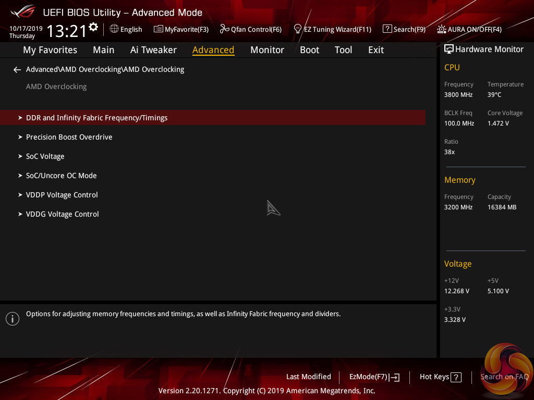Screen dimensions: 534x400
Task: Click Ratio value 38x
Action: (449, 152)
